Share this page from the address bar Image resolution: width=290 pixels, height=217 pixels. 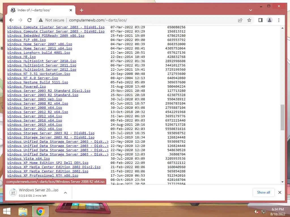[x=240, y=20]
